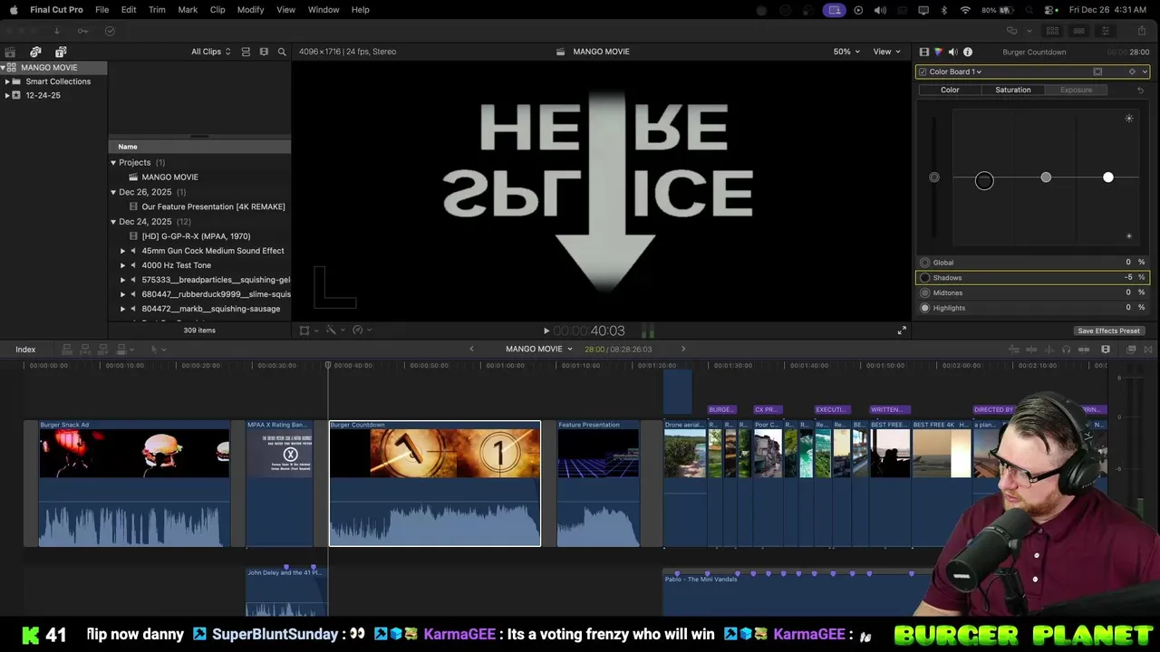This screenshot has height=652, width=1160.
Task: Open the viewer View dropdown
Action: (x=885, y=52)
